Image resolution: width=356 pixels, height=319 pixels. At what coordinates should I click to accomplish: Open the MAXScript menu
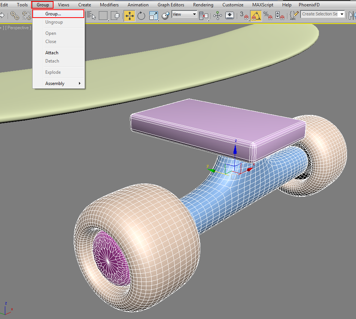click(x=263, y=5)
